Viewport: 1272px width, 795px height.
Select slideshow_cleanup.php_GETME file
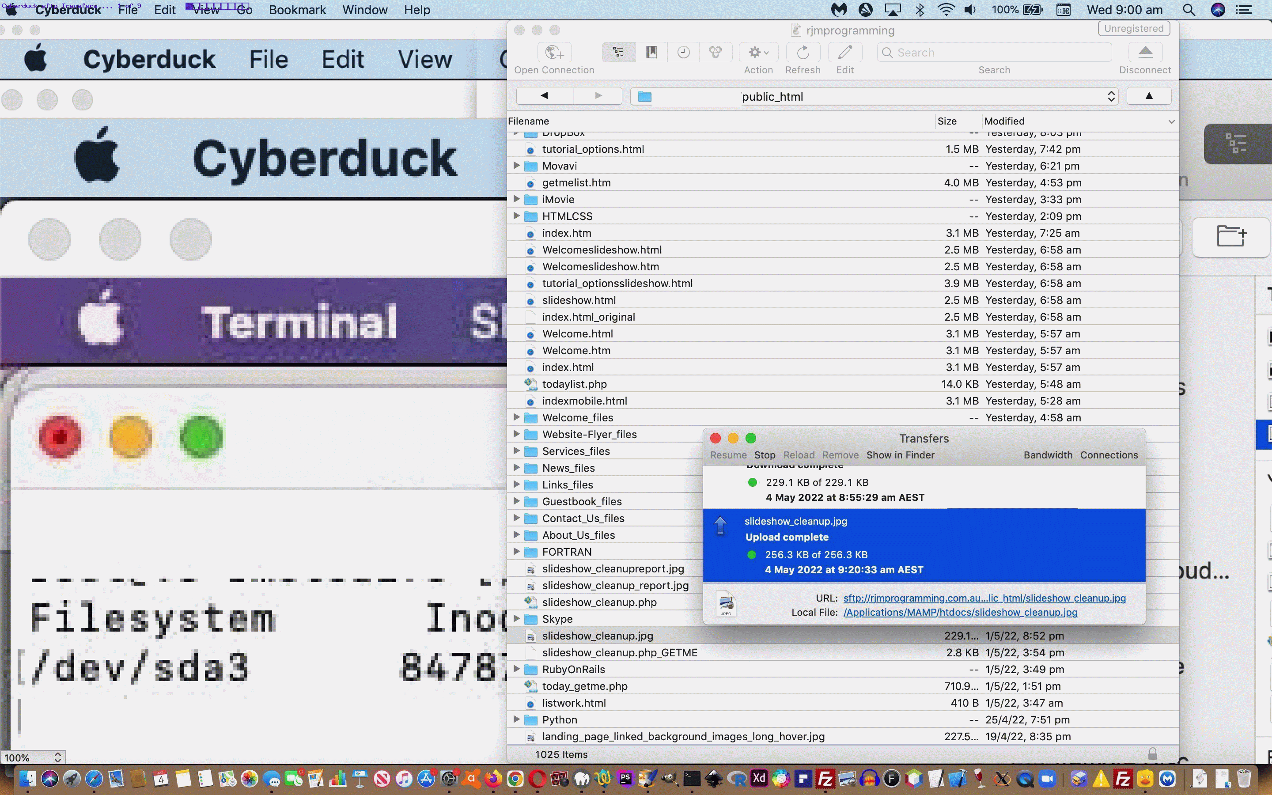[x=843, y=652]
